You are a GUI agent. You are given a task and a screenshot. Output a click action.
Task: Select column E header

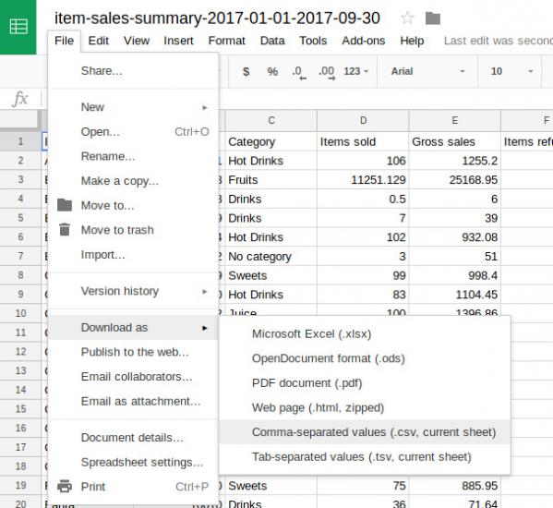(x=455, y=121)
